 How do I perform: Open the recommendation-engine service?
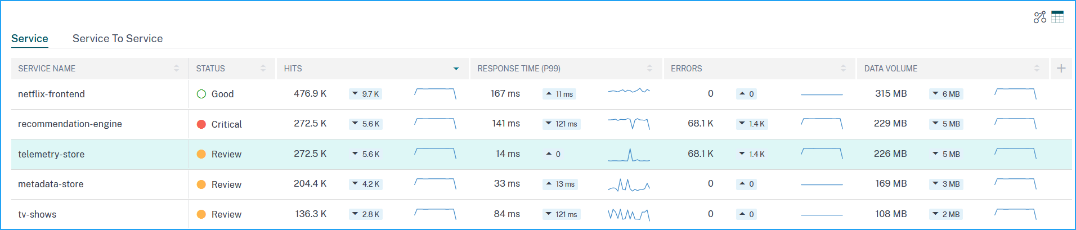pyautogui.click(x=70, y=124)
